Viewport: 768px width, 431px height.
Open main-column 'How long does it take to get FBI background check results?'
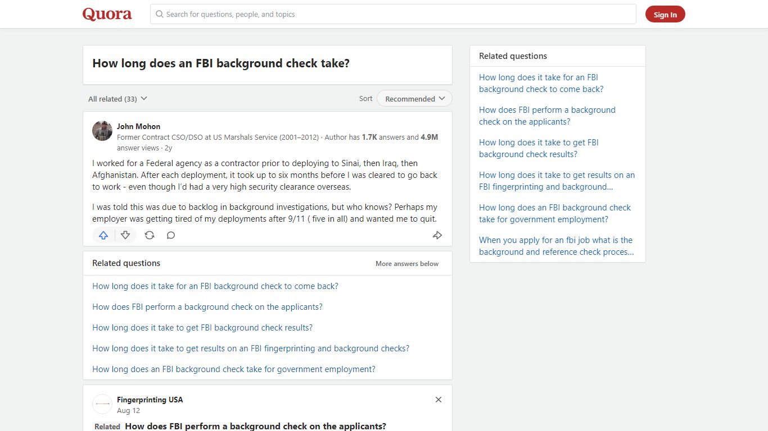click(202, 328)
